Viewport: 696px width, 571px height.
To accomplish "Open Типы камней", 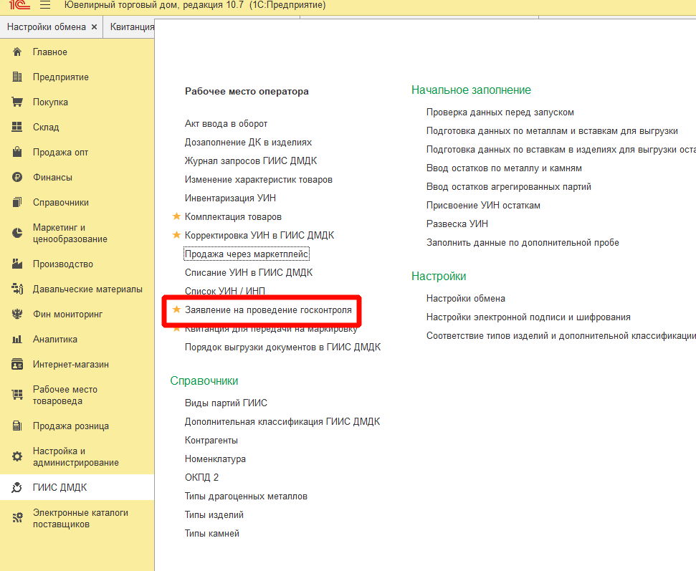I will point(211,533).
